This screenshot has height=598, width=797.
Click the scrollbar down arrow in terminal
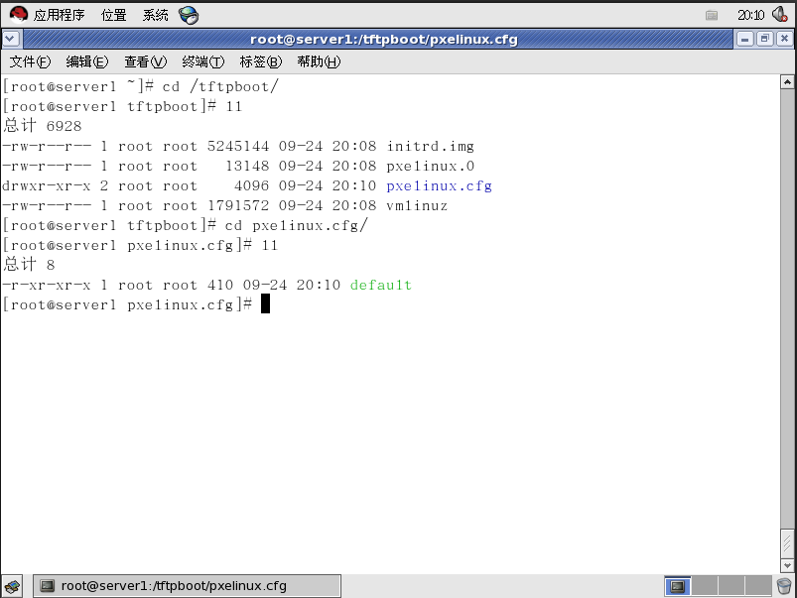pos(787,565)
